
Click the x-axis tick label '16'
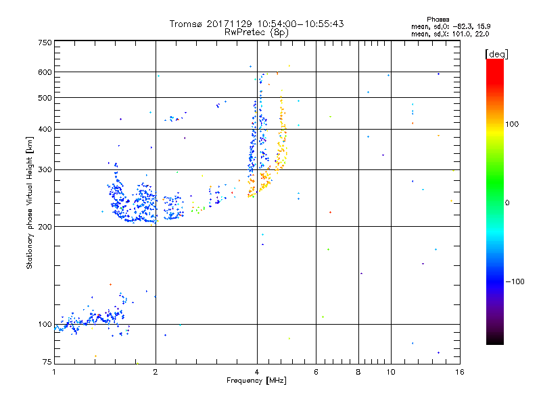point(460,372)
